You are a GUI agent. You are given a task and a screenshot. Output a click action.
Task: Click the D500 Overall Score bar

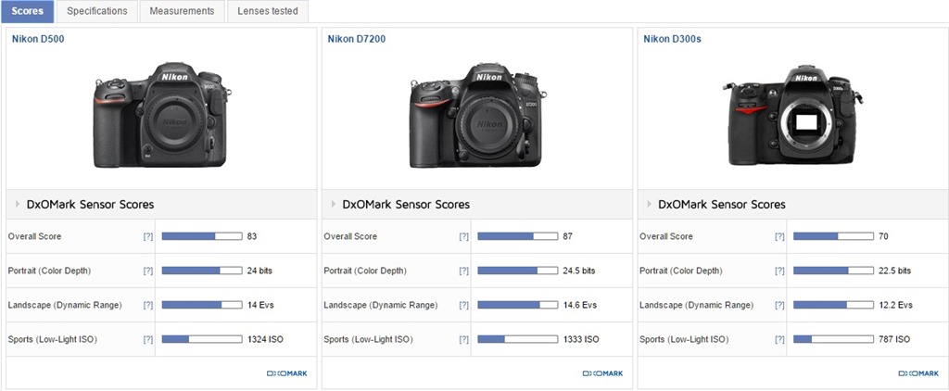point(201,236)
